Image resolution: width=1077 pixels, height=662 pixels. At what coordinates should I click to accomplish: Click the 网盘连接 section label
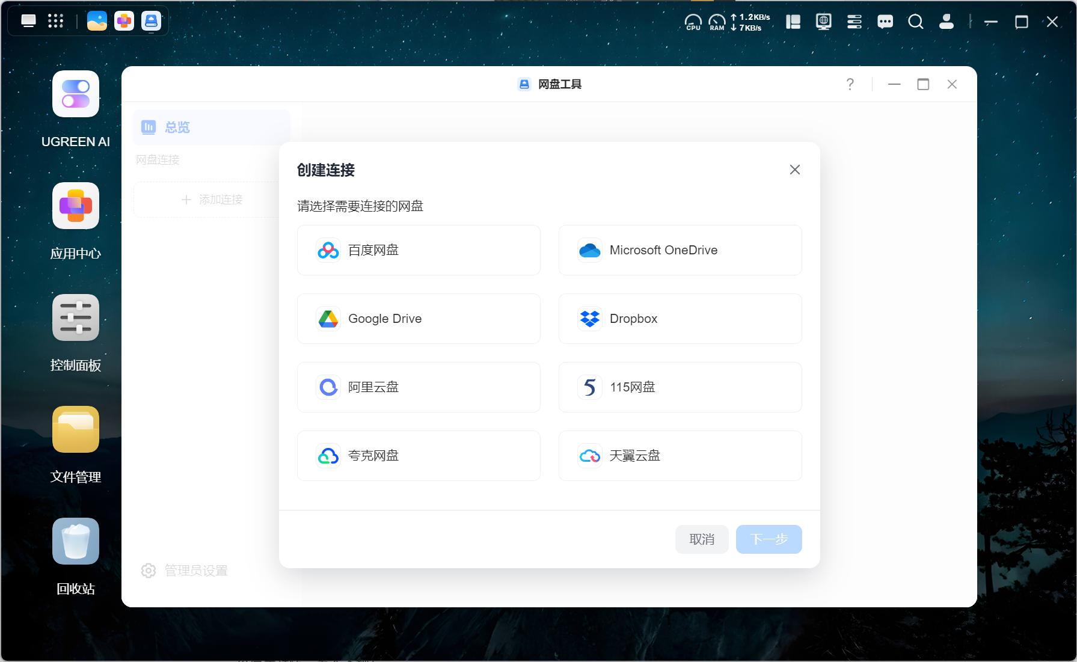click(158, 160)
